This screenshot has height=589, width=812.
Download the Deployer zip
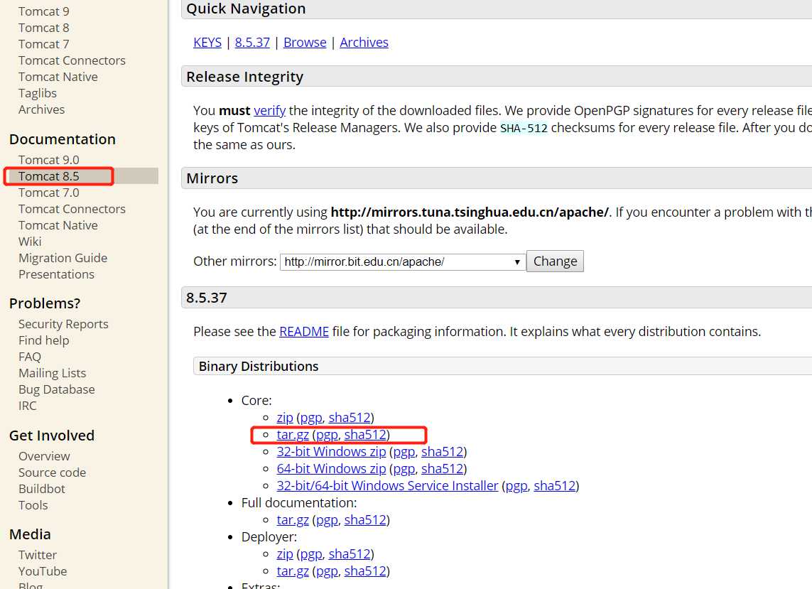point(284,554)
